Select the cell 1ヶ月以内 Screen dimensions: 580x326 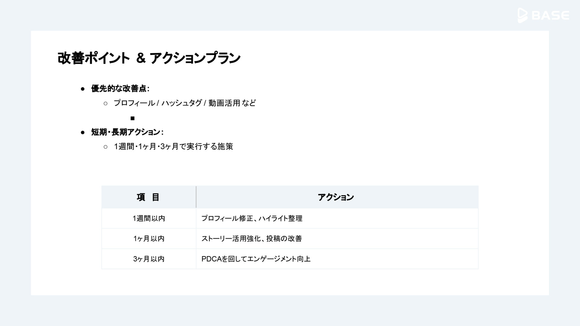(x=149, y=238)
